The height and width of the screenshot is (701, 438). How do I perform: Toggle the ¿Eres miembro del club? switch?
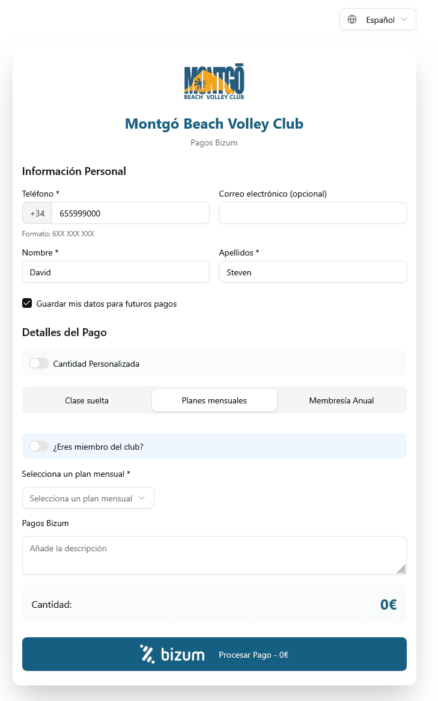point(39,447)
